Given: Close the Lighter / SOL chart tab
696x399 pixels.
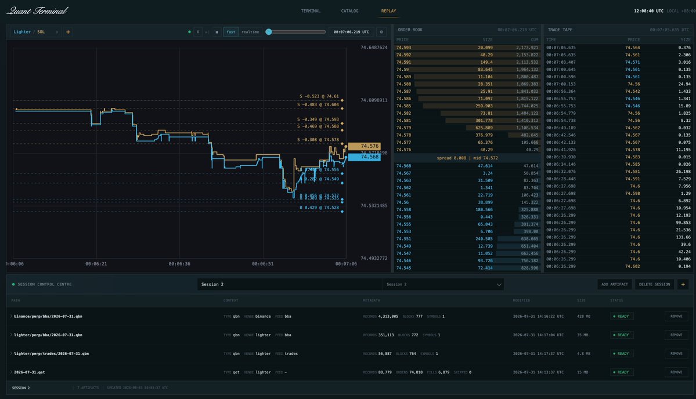Looking at the screenshot, I should pos(57,32).
